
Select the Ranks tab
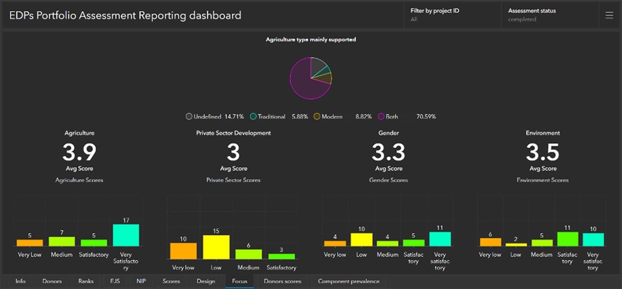point(86,281)
